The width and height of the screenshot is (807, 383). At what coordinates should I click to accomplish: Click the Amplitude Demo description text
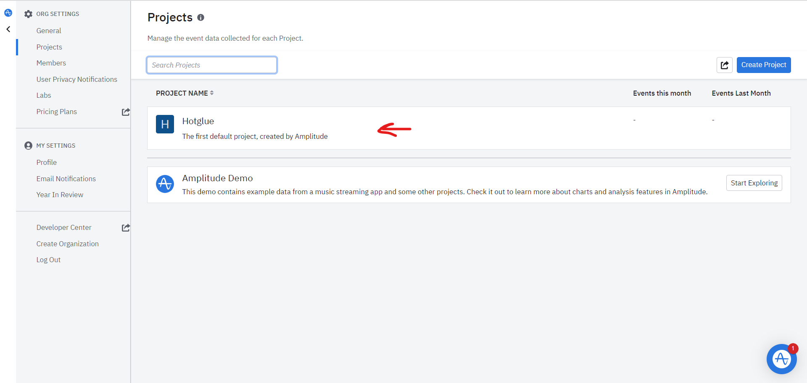point(445,192)
